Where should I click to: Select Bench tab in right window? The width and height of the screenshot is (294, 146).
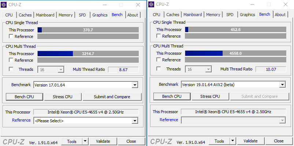click(x=265, y=14)
